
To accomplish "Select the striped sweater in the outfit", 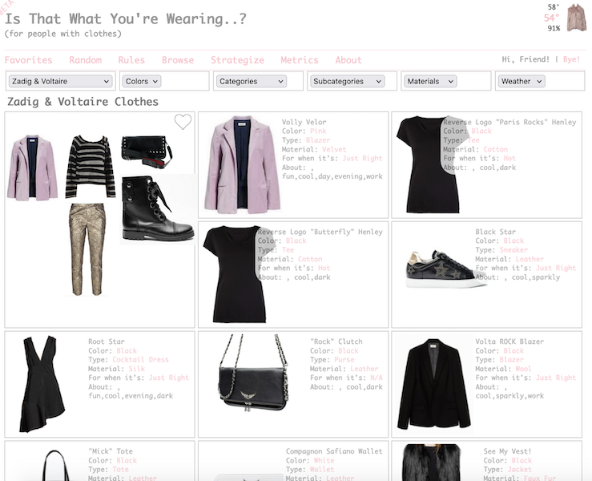I will point(91,166).
